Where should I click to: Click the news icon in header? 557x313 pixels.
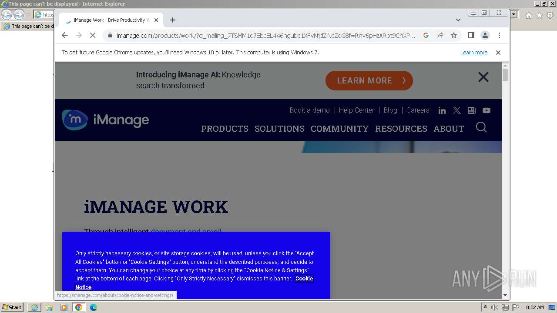[x=472, y=110]
